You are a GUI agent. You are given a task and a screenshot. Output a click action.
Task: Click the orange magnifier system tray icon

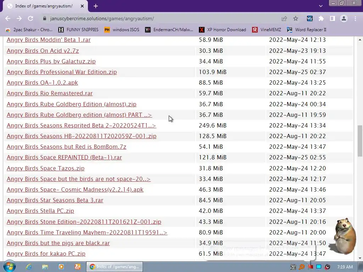point(302,267)
